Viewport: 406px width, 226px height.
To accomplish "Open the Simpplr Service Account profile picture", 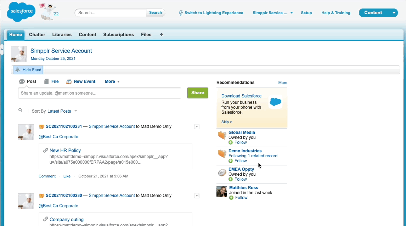I will [x=19, y=53].
